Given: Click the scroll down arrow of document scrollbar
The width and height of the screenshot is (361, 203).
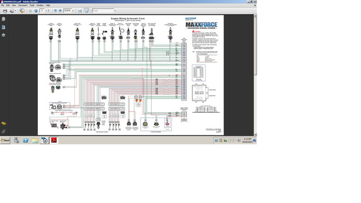Looking at the screenshot, I should 255,134.
